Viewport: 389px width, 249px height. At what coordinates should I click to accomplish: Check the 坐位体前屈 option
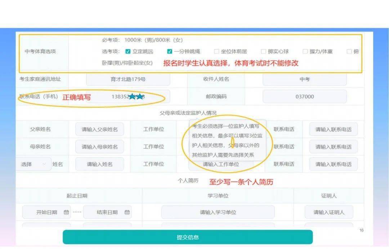[x=216, y=51]
